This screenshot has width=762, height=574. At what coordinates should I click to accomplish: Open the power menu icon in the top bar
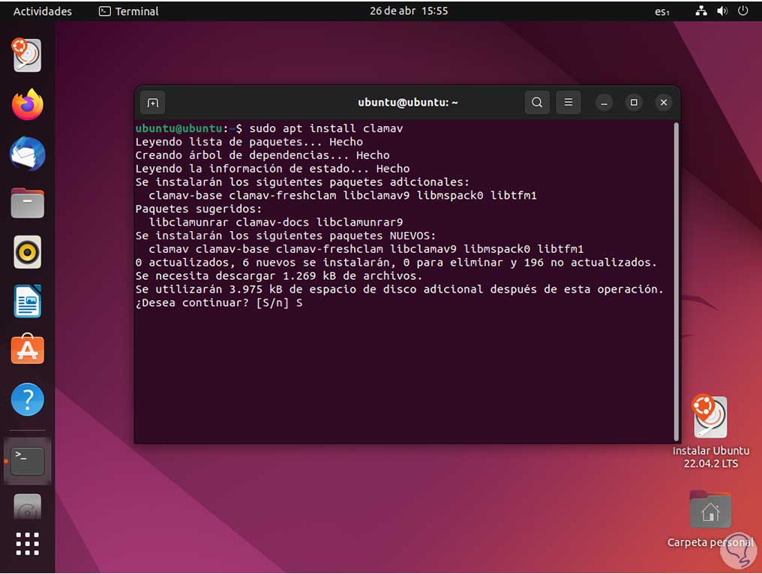coord(743,11)
